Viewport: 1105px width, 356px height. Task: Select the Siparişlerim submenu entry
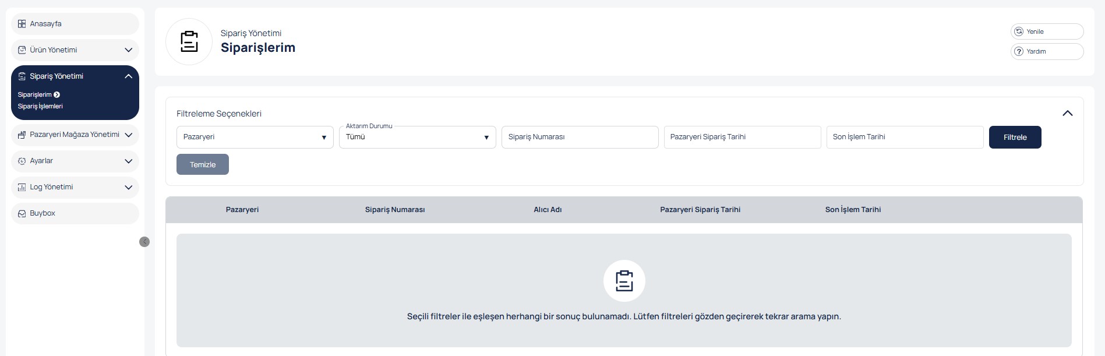(x=34, y=94)
